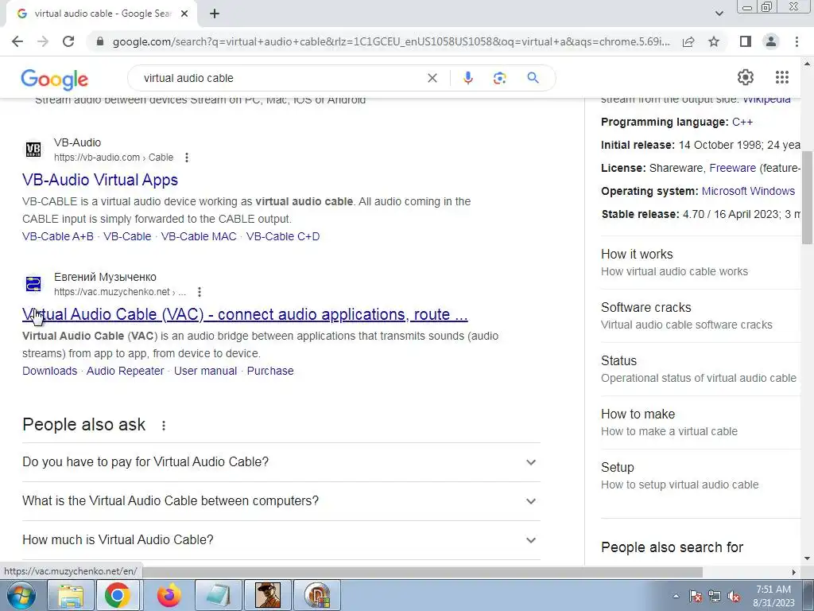Open muzychenko.net result options menu
814x611 pixels.
[x=200, y=292]
